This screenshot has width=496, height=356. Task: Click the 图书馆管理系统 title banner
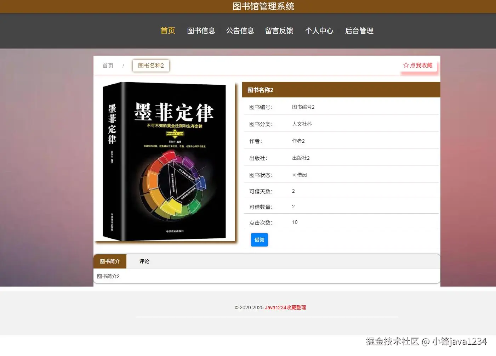tap(263, 6)
